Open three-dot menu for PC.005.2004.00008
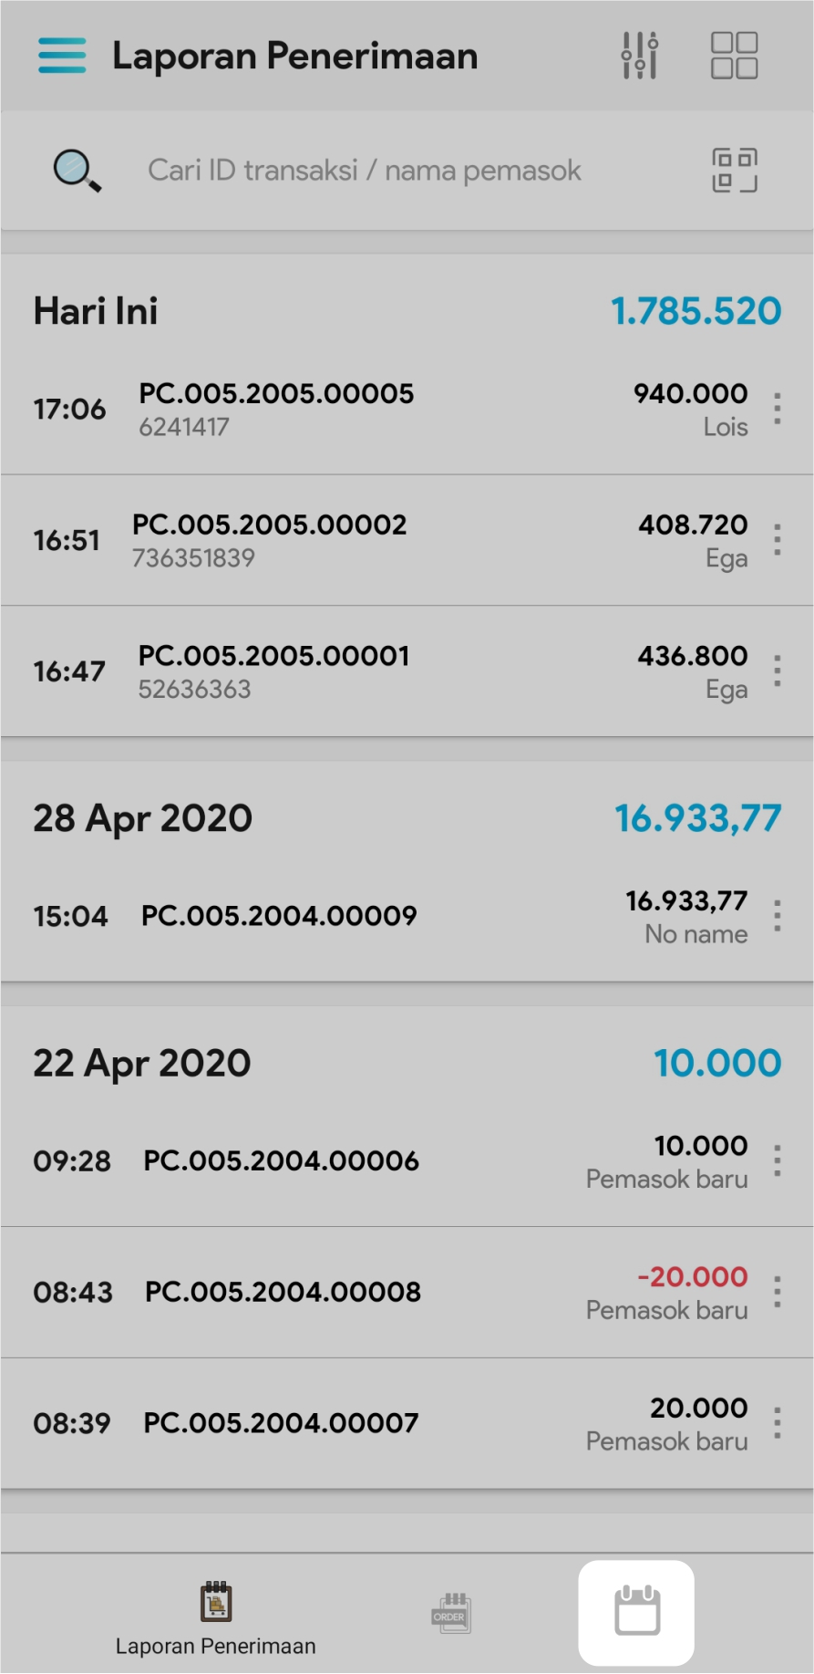Viewport: 814px width, 1674px height. pos(777,1292)
